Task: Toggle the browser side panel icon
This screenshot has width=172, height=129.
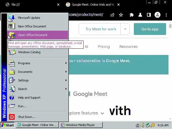Action: tap(149, 15)
